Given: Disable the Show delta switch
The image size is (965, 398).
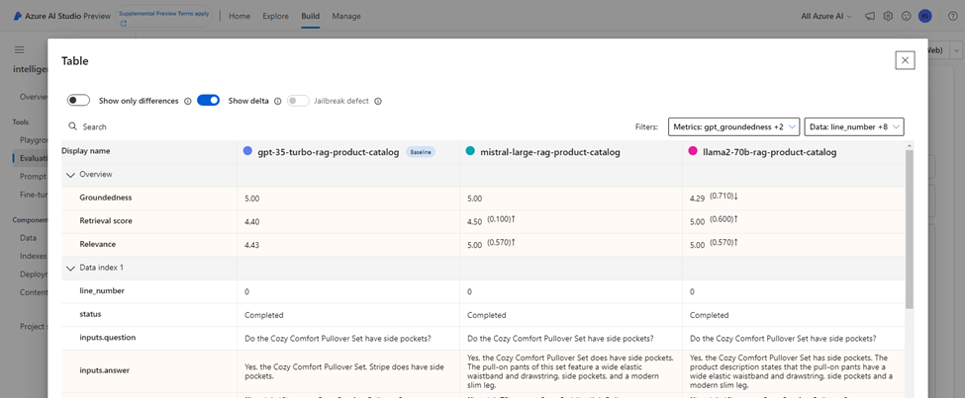Looking at the screenshot, I should (209, 100).
